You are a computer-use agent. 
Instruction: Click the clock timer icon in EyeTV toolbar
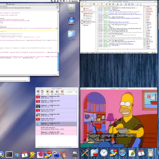42,91
